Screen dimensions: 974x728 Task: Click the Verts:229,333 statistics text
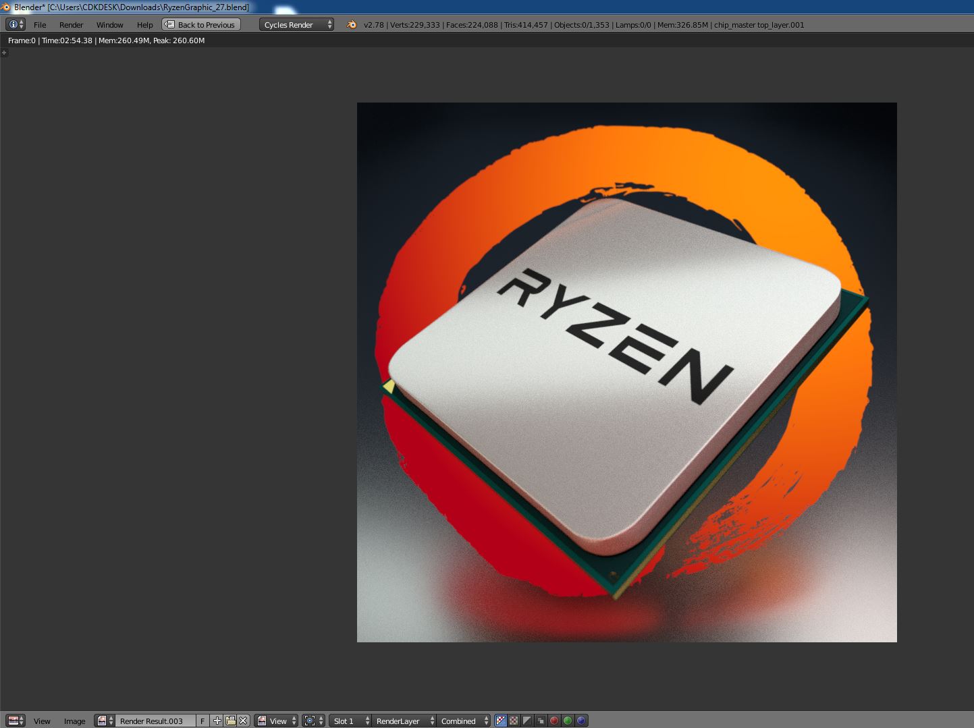(x=415, y=25)
